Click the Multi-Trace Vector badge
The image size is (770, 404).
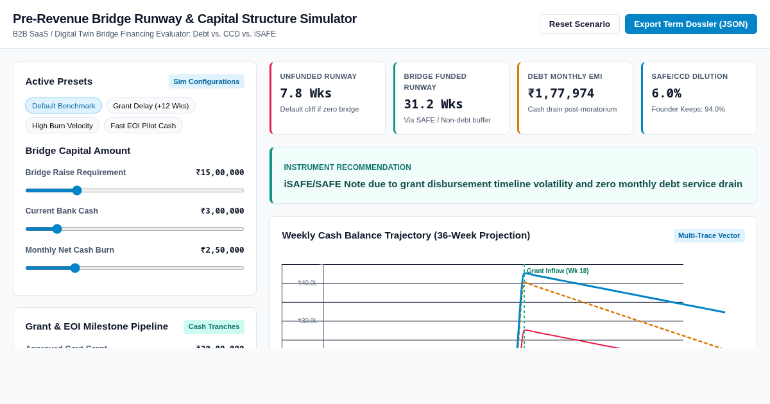709,235
